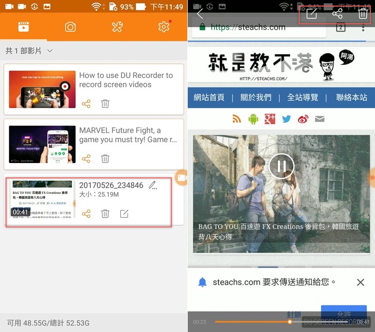
Task: Open the 網站首頁 menu item
Action: pyautogui.click(x=209, y=97)
